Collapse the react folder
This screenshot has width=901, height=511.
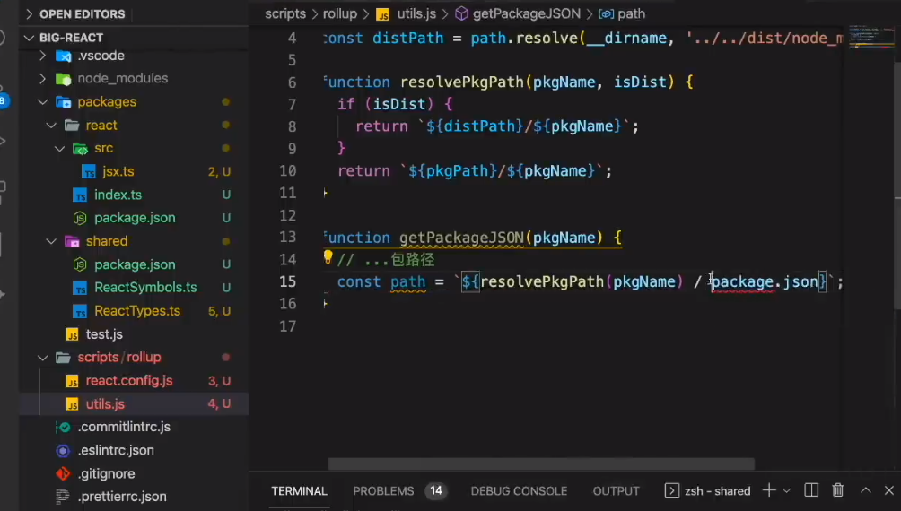(x=51, y=126)
